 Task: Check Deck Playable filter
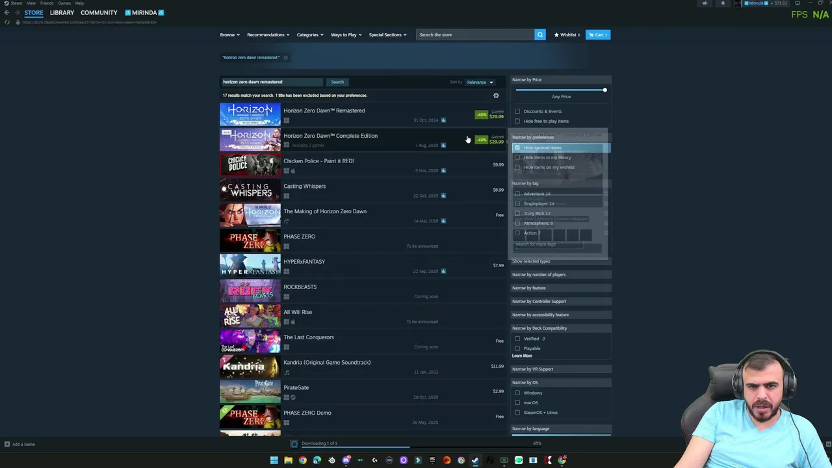[x=517, y=348]
